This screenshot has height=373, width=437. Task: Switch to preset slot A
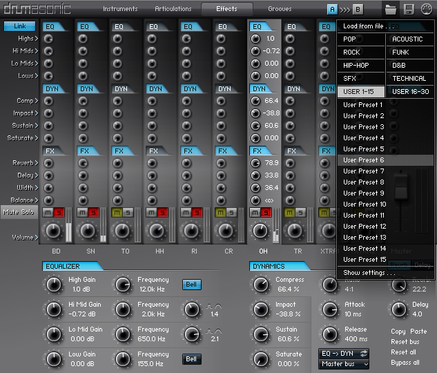[x=332, y=10]
